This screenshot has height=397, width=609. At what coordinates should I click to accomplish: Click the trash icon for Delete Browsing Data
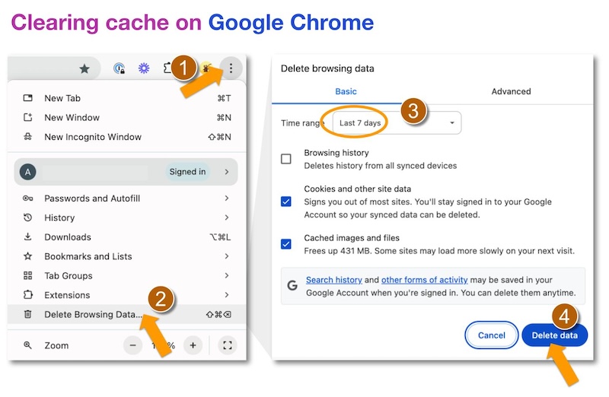(28, 314)
